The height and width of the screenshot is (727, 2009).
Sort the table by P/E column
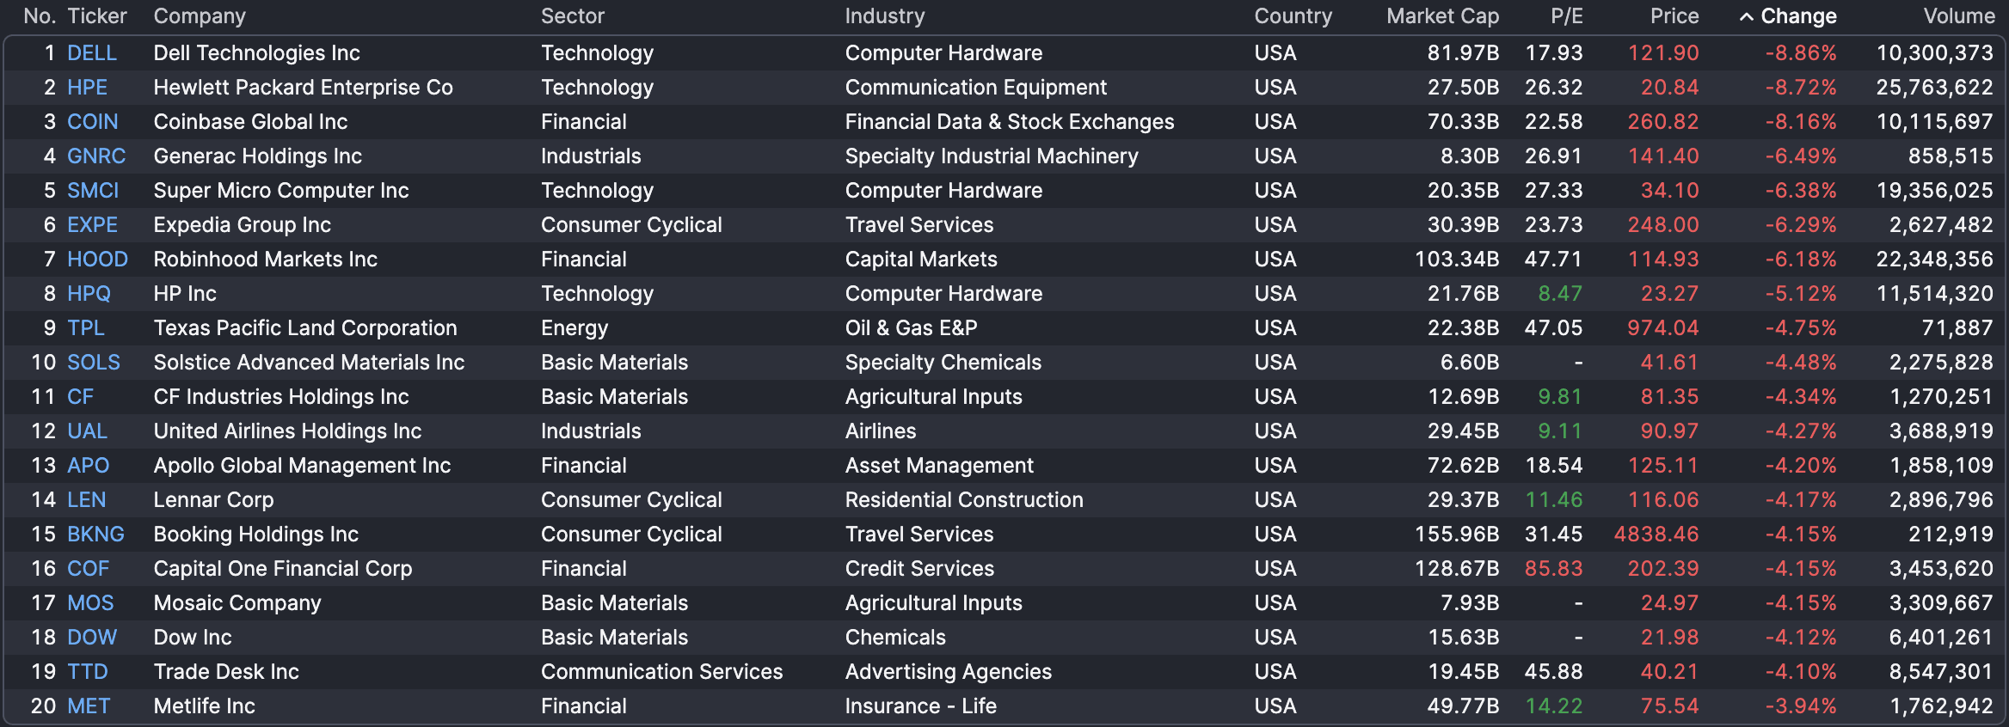coord(1565,15)
